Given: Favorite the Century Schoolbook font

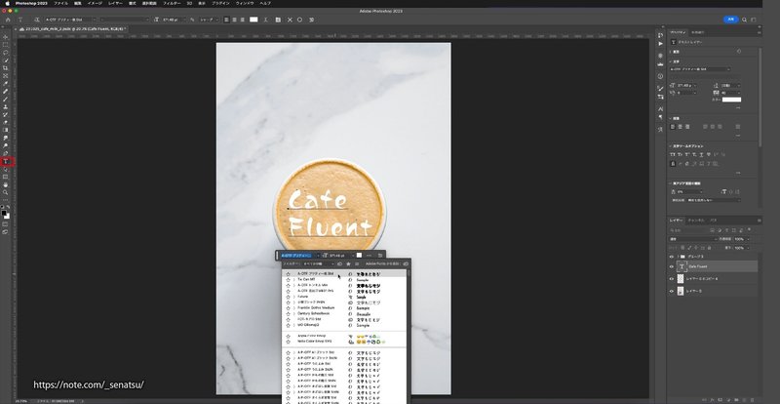Looking at the screenshot, I should pos(288,313).
